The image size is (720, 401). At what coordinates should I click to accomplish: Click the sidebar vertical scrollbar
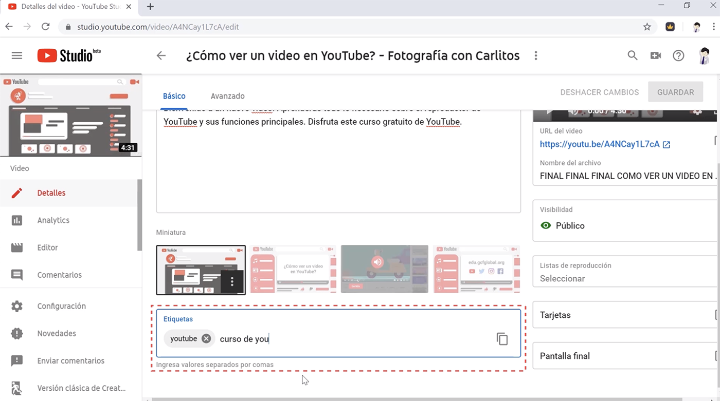coord(140,216)
